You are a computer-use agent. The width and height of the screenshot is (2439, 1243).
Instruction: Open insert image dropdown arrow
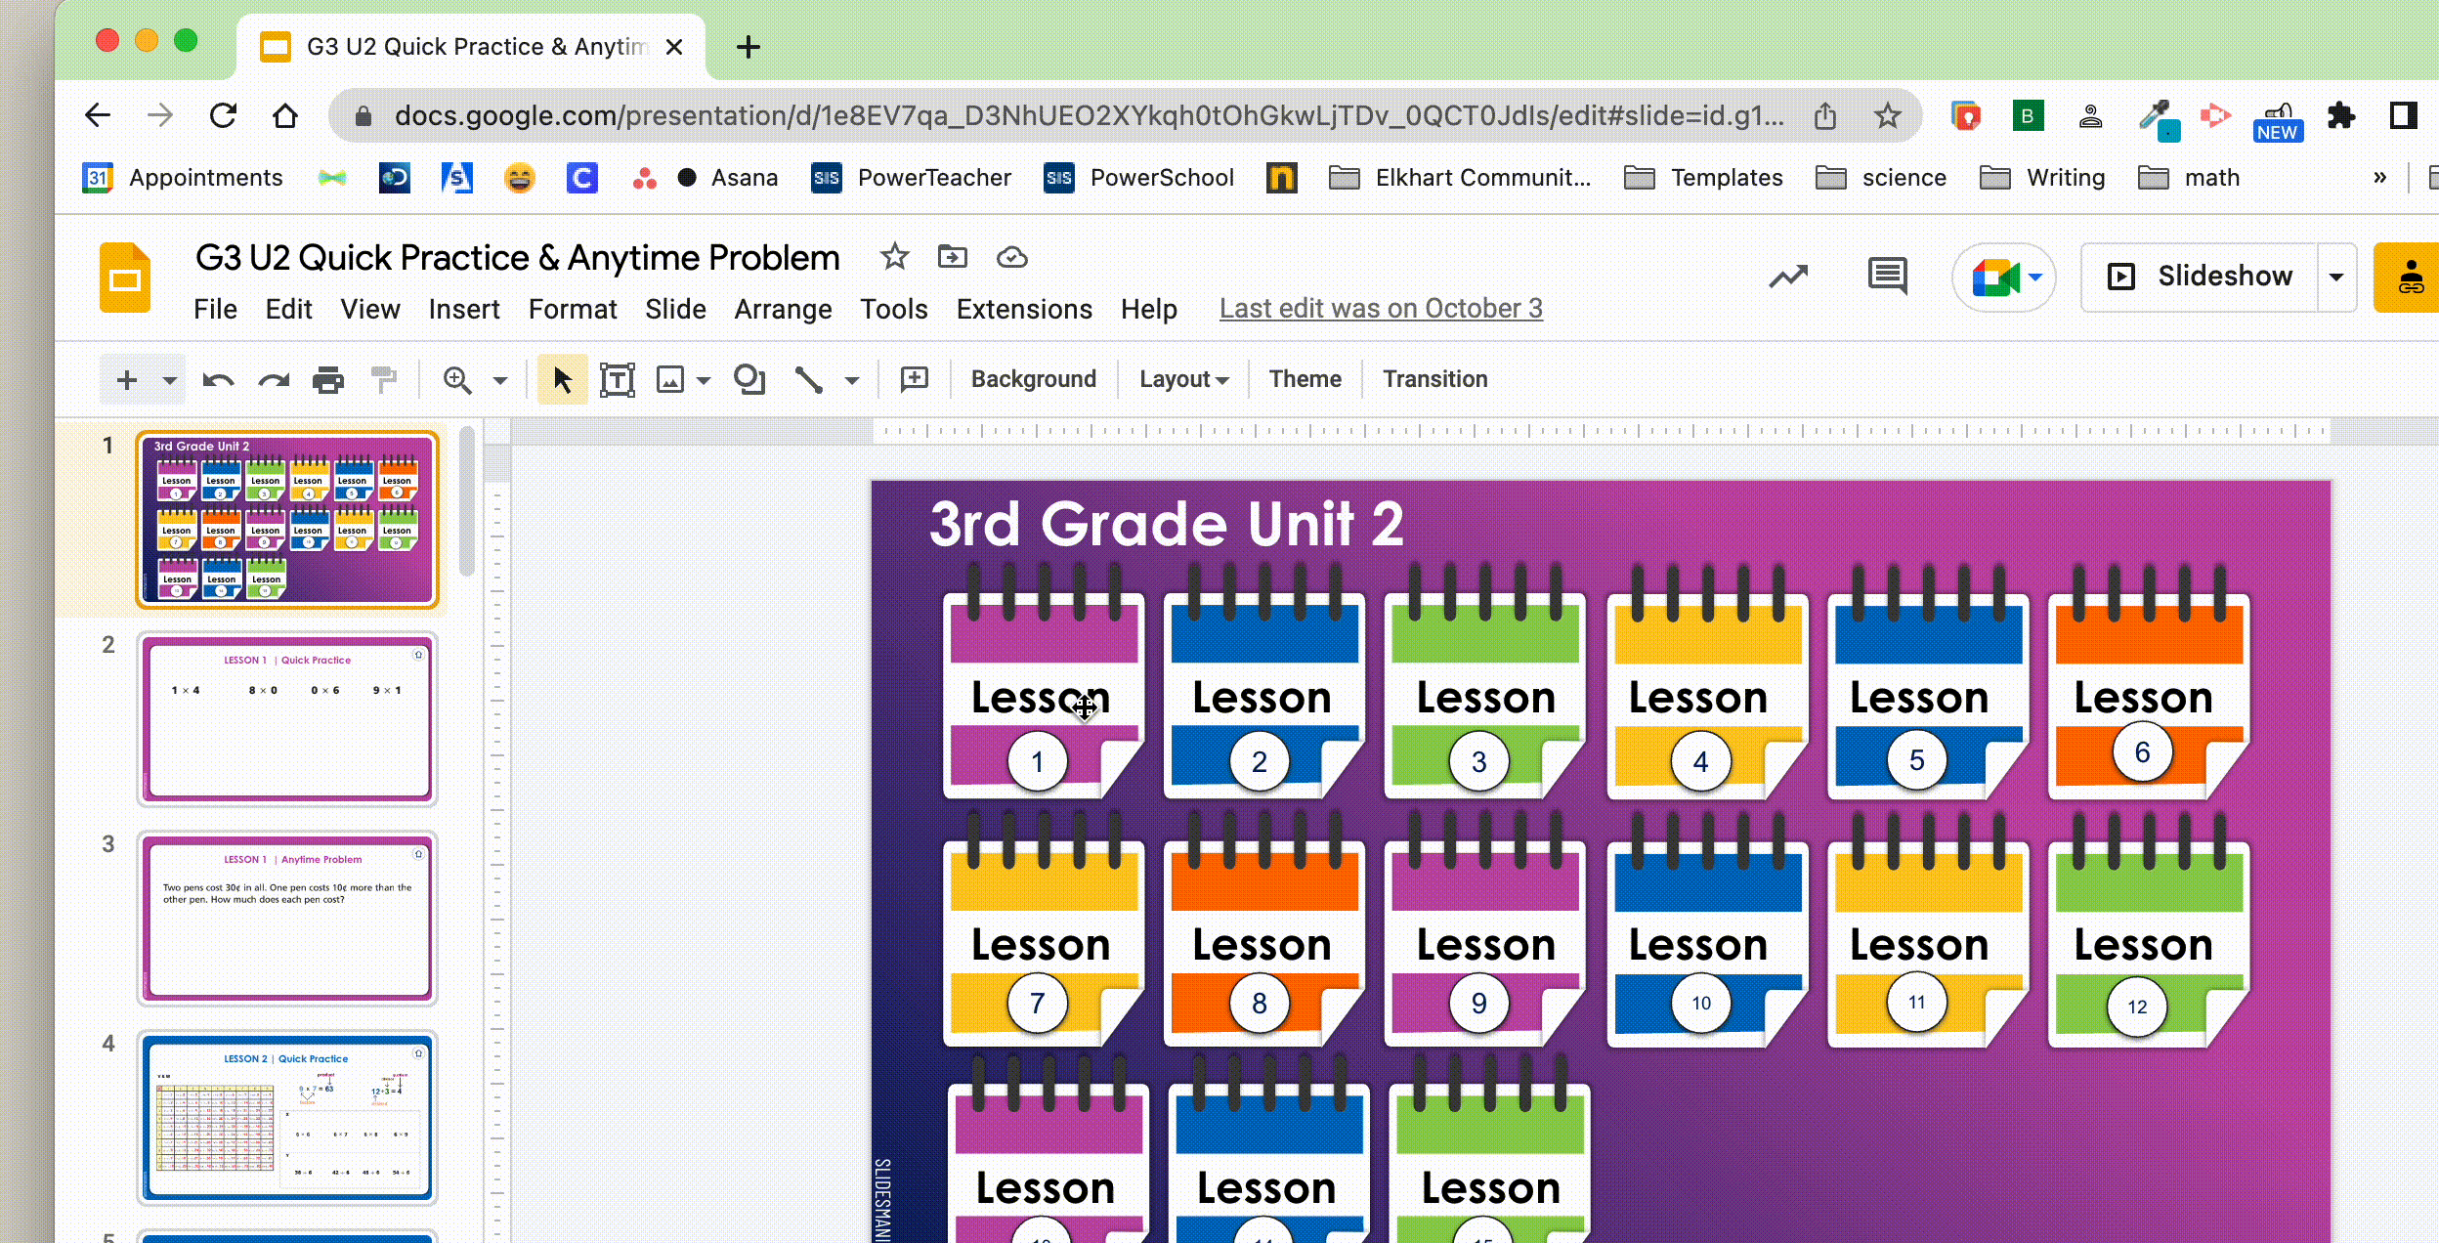pos(704,380)
